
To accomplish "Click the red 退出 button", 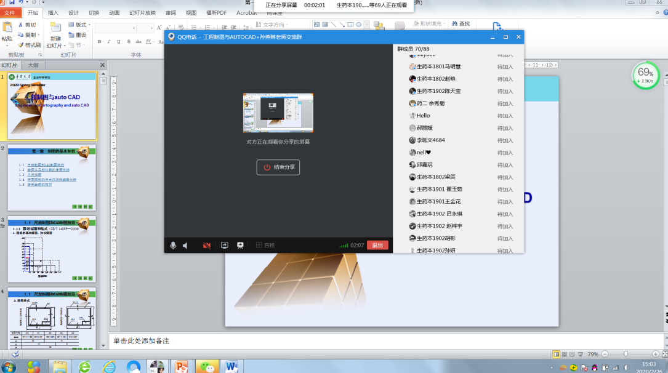I will click(x=377, y=245).
